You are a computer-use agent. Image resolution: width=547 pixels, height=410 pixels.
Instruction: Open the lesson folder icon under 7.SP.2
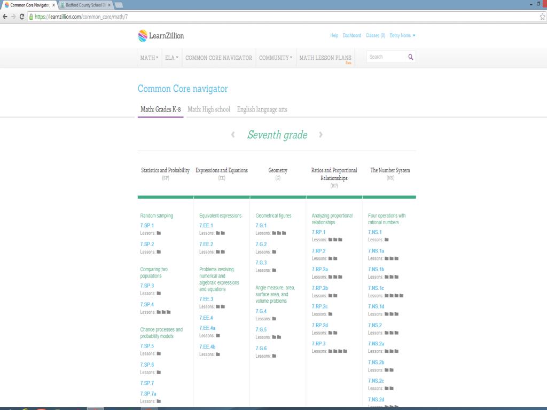click(159, 252)
